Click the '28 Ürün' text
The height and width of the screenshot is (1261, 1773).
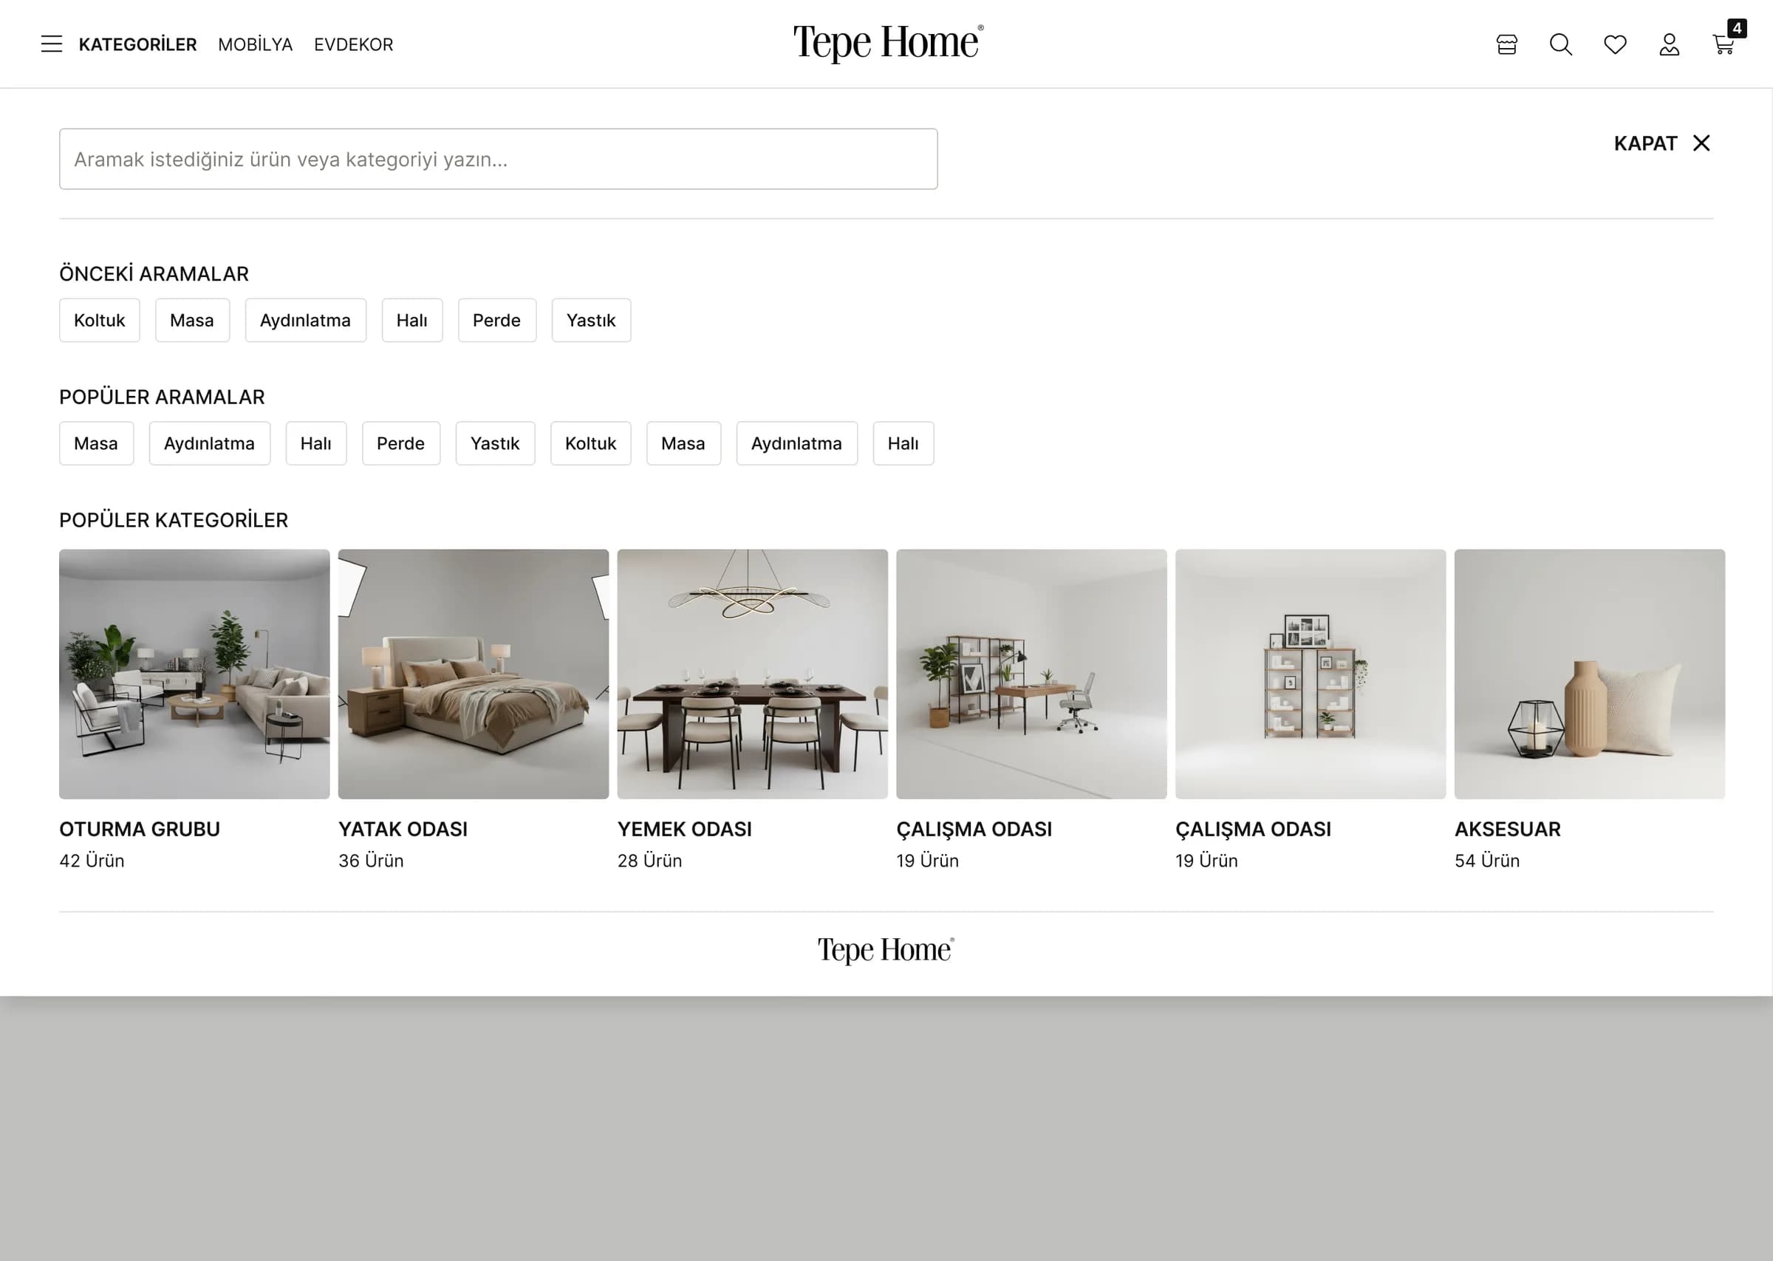point(650,861)
